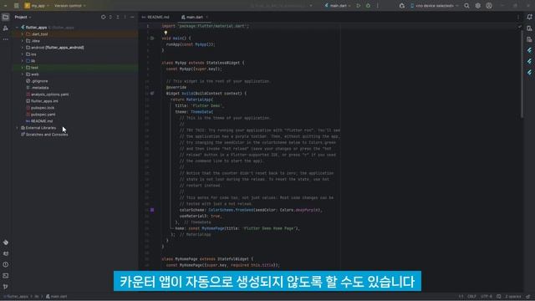Open more run actions menu
Viewport: 535px width, 301px height.
(x=378, y=6)
